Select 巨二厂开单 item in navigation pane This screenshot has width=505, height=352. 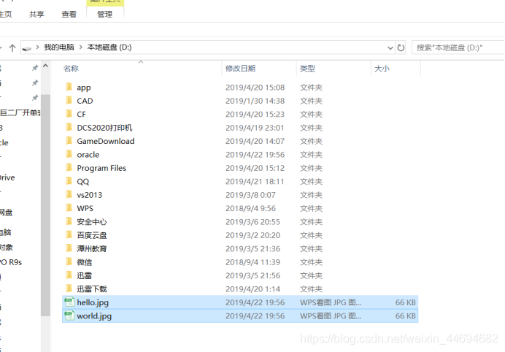(20, 112)
